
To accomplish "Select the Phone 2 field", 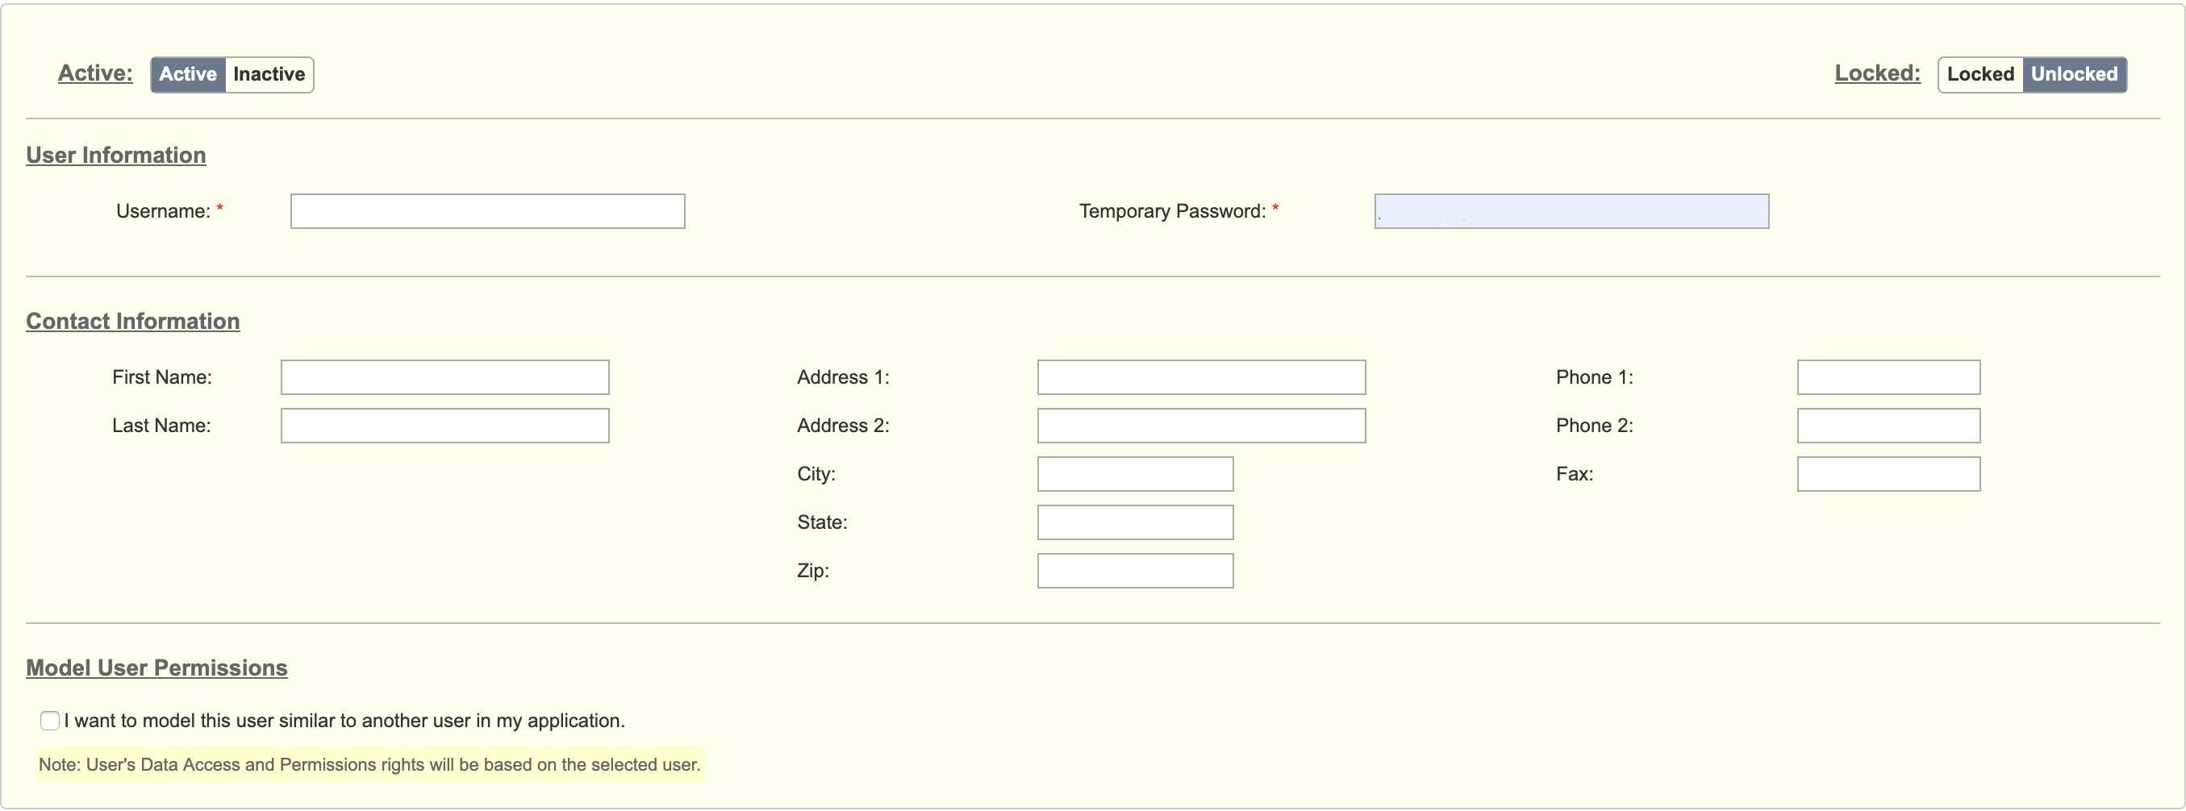I will (x=1889, y=426).
